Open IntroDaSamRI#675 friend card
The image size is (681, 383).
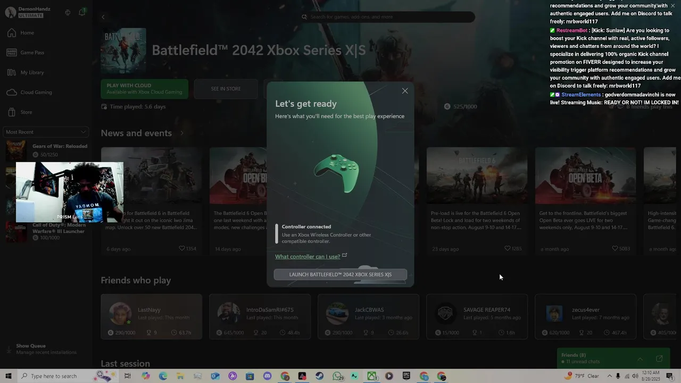pos(260,317)
